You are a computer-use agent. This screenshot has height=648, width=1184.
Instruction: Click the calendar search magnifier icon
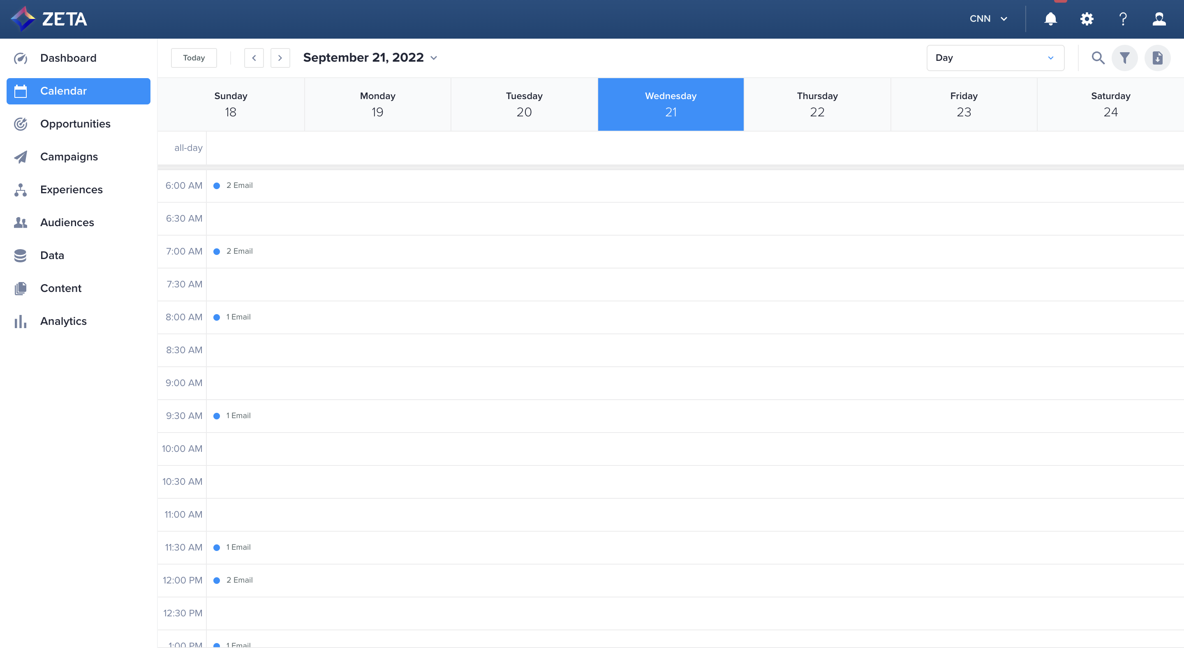(1098, 58)
